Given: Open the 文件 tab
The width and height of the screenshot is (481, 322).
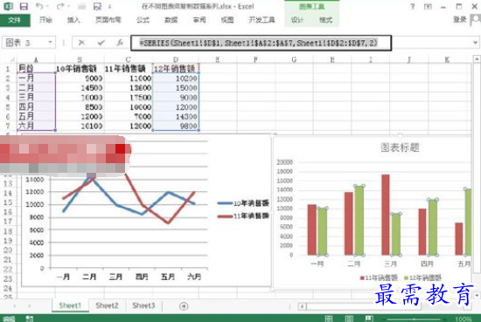Looking at the screenshot, I should tap(15, 20).
